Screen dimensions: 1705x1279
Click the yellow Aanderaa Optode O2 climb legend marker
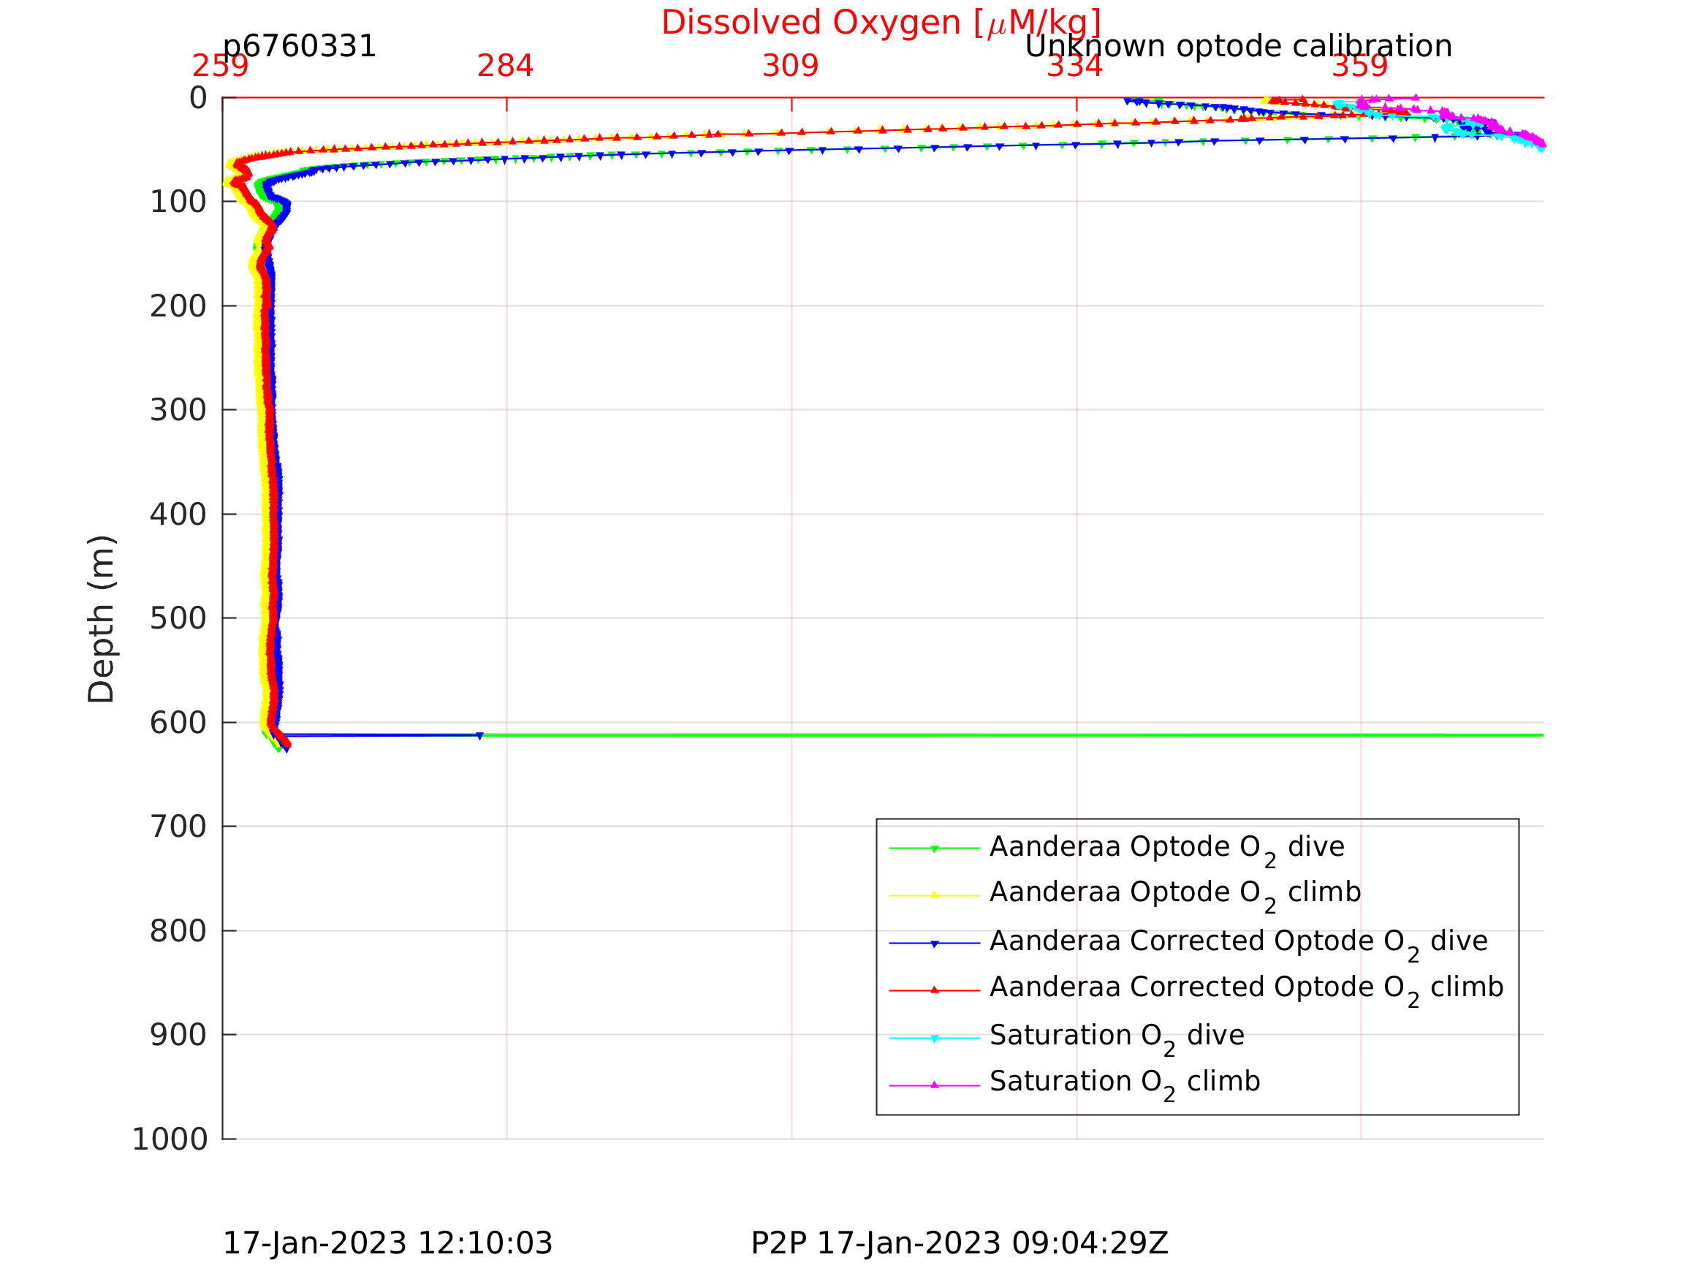click(x=934, y=895)
